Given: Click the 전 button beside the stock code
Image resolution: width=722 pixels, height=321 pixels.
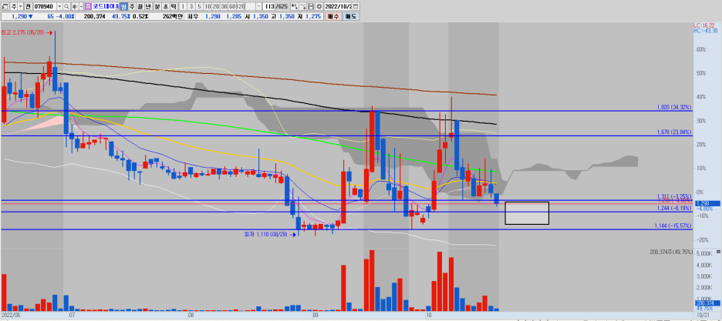Looking at the screenshot, I should pyautogui.click(x=28, y=6).
